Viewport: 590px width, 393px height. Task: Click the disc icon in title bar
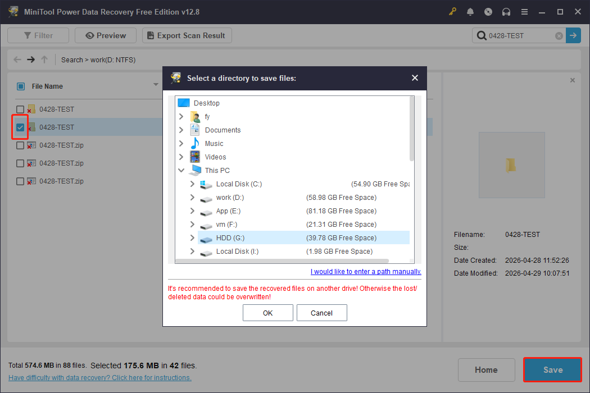click(488, 12)
